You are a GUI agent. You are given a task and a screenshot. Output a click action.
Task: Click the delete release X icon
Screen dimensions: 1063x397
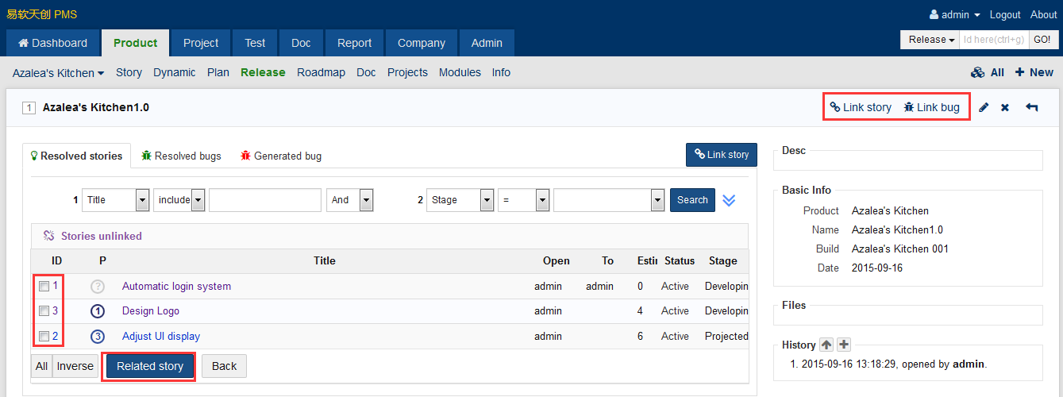pyautogui.click(x=1004, y=107)
